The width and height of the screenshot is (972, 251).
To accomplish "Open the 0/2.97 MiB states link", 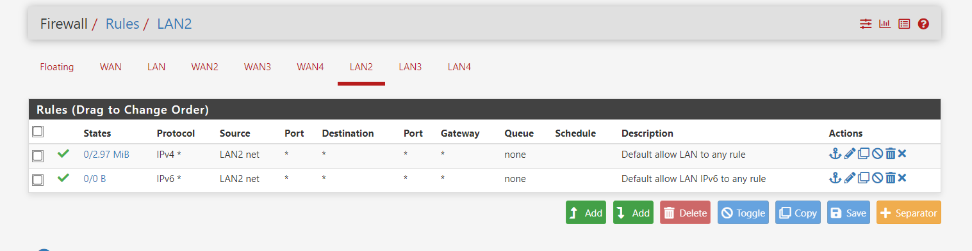I will [106, 155].
